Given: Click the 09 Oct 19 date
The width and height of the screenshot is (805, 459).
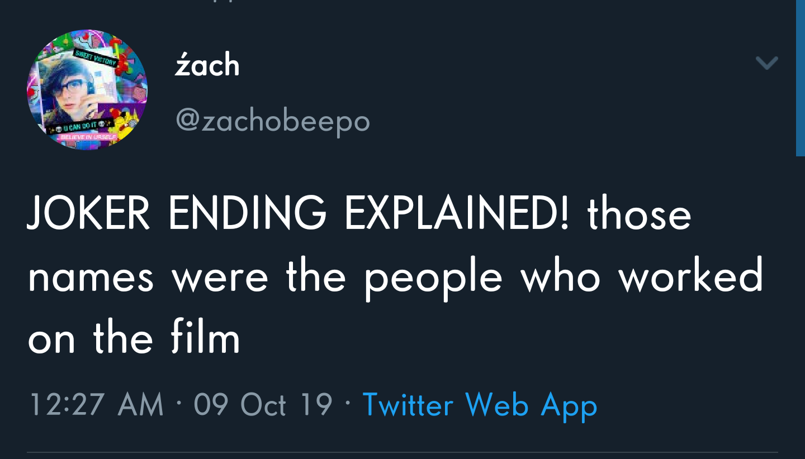Looking at the screenshot, I should click(x=263, y=404).
